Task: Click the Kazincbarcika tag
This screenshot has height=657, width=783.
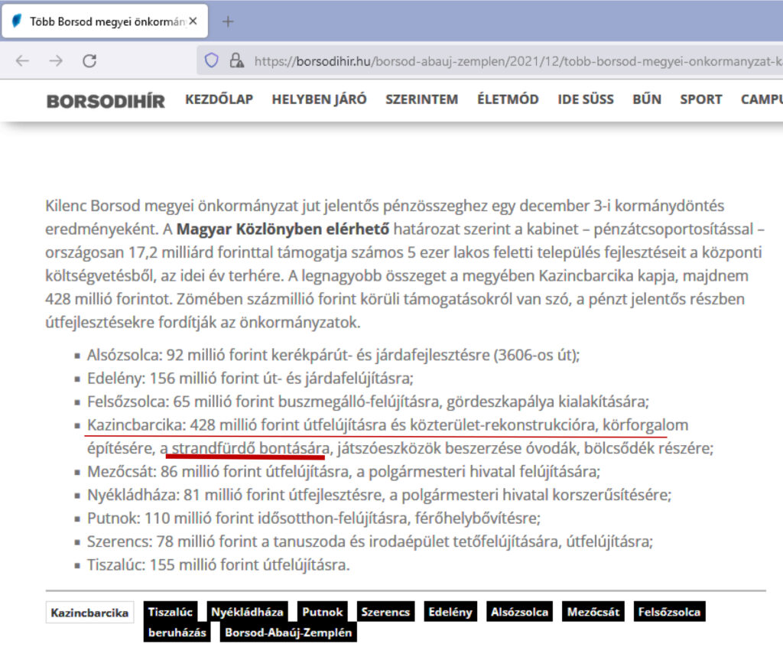Action: coord(89,613)
